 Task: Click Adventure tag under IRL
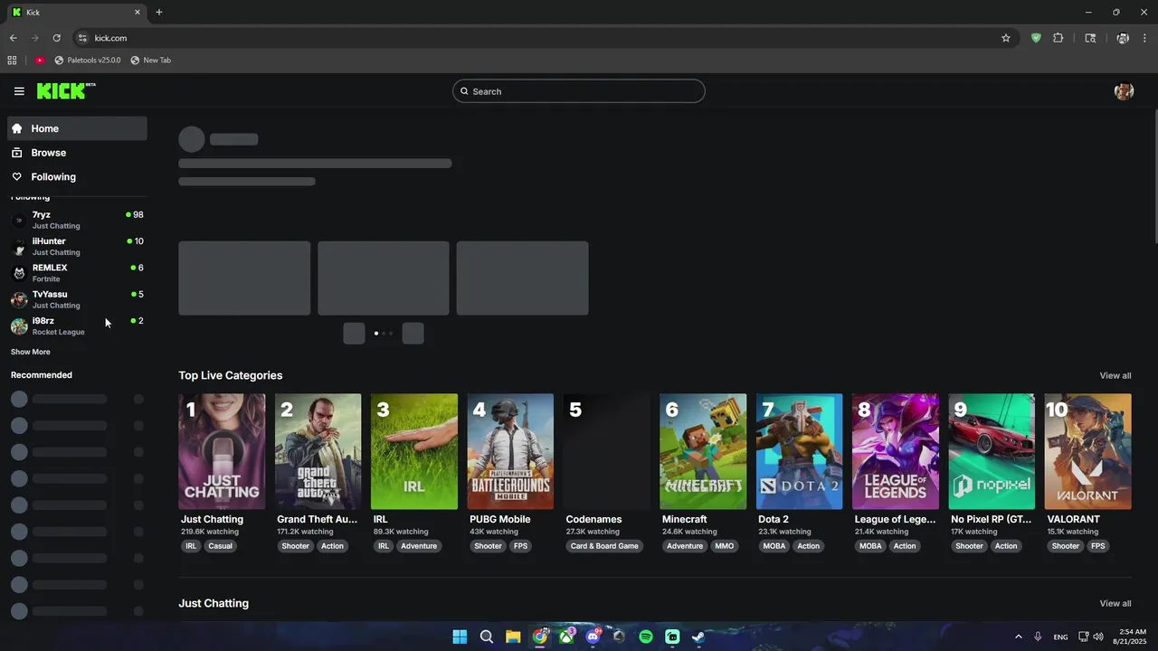click(x=419, y=546)
